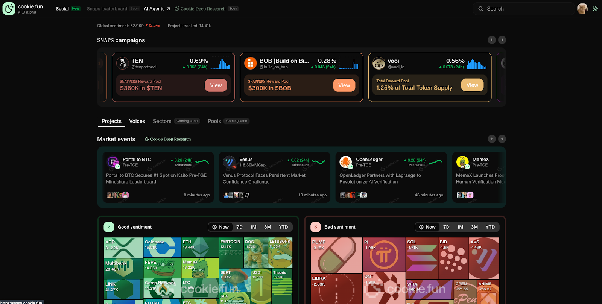Open the BID bad sentiment tile
602x304 pixels.
tap(453, 258)
